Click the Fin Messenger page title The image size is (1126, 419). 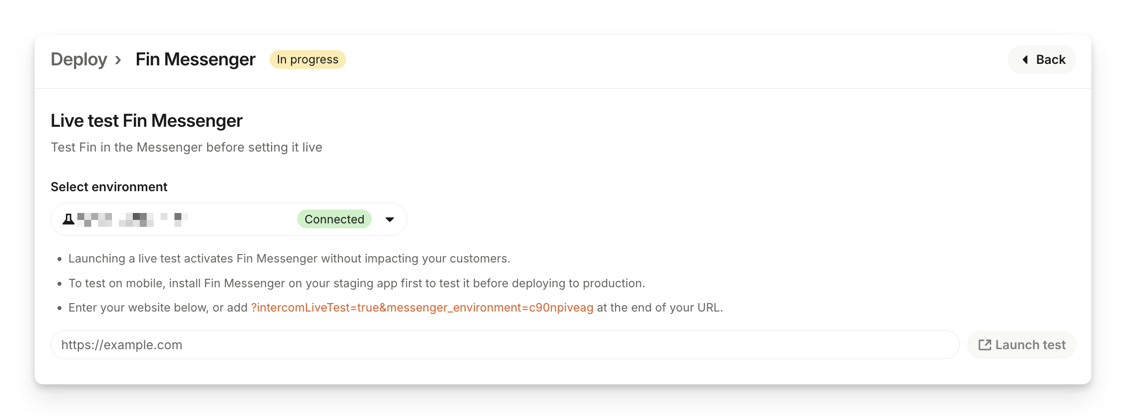coord(195,59)
